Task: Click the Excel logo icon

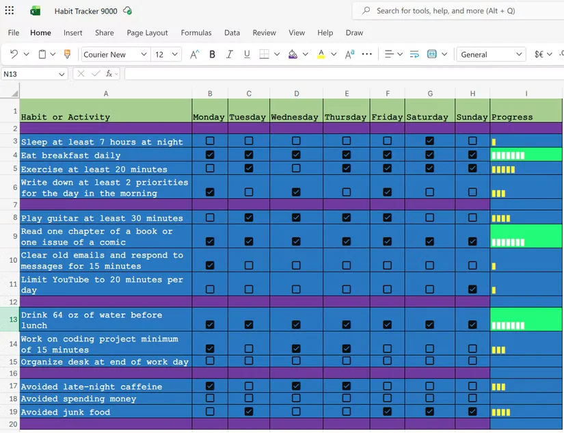Action: (x=35, y=11)
